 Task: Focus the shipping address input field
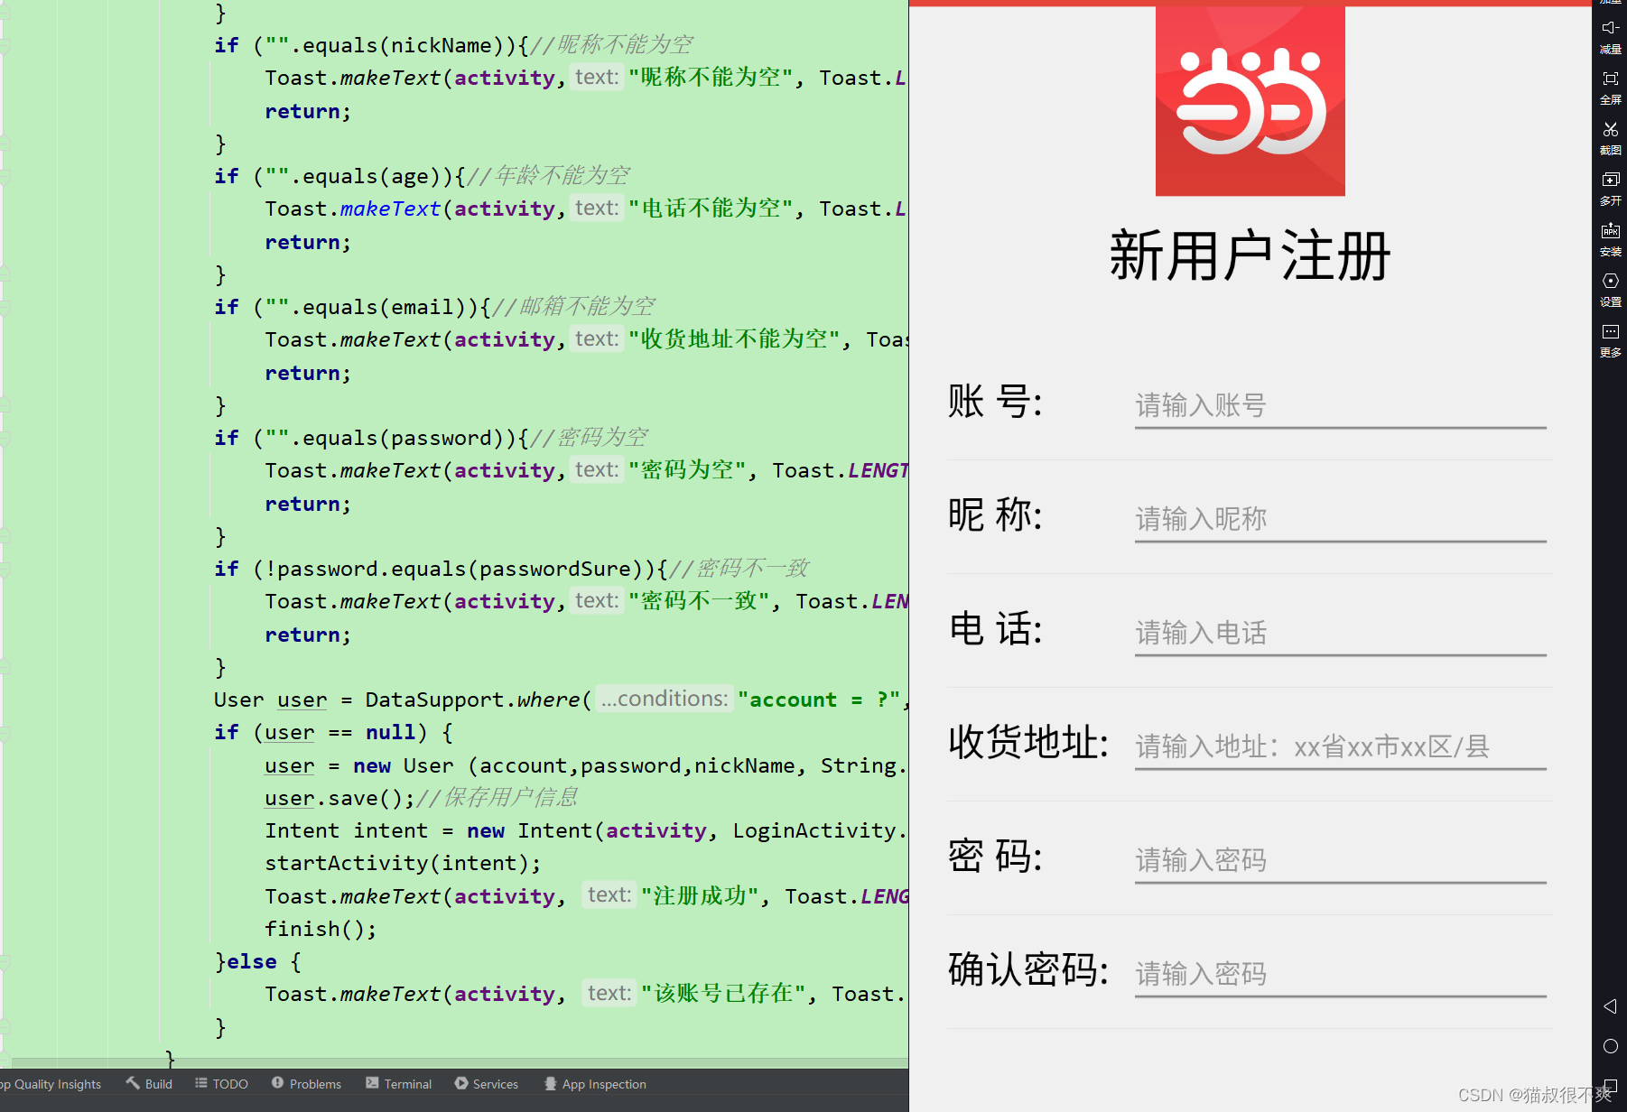click(x=1340, y=747)
